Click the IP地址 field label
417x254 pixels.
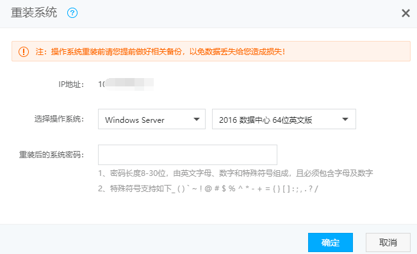(x=71, y=84)
